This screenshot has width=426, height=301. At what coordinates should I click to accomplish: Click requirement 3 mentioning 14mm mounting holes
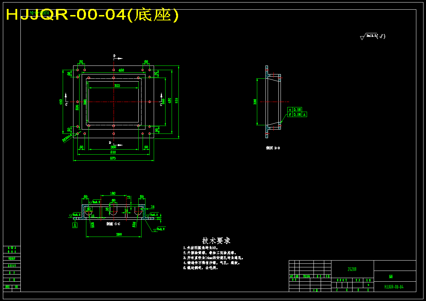[214, 258]
